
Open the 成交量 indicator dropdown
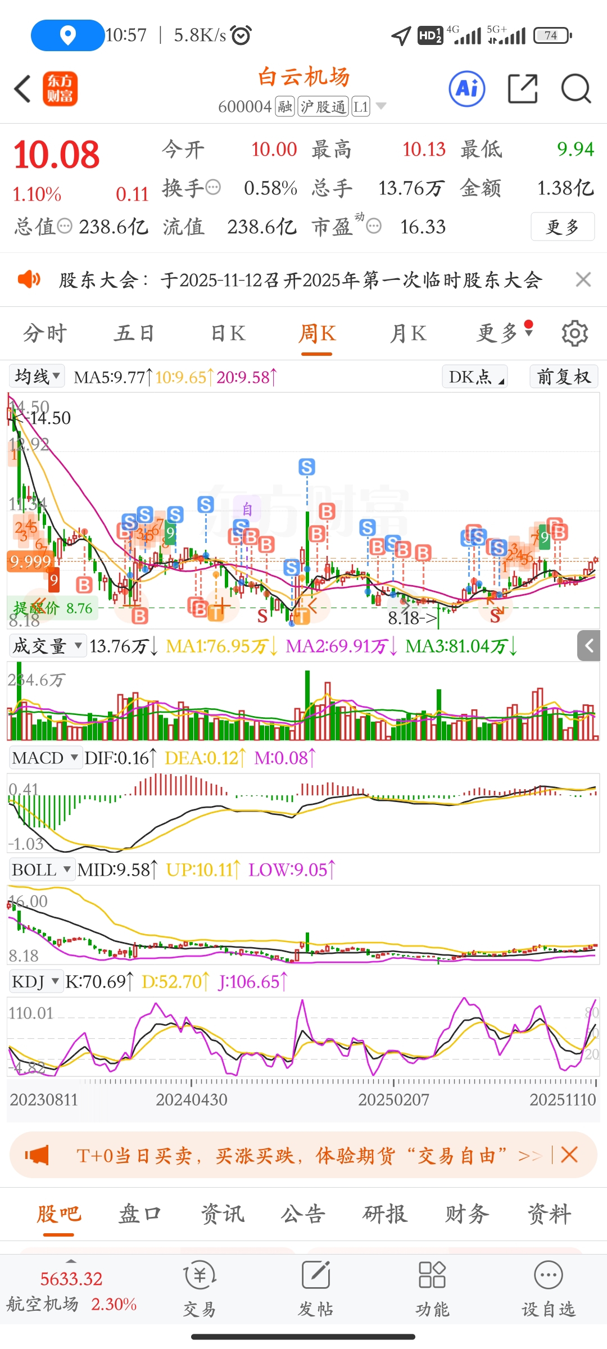(47, 646)
